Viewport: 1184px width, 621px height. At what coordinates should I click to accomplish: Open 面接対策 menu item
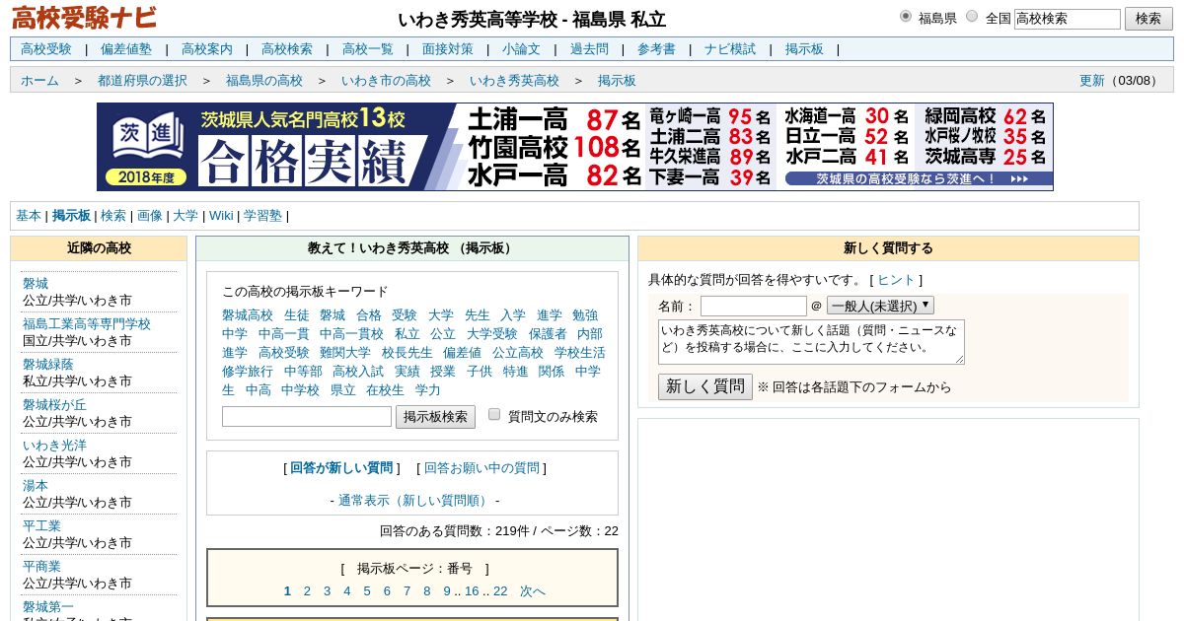(448, 49)
